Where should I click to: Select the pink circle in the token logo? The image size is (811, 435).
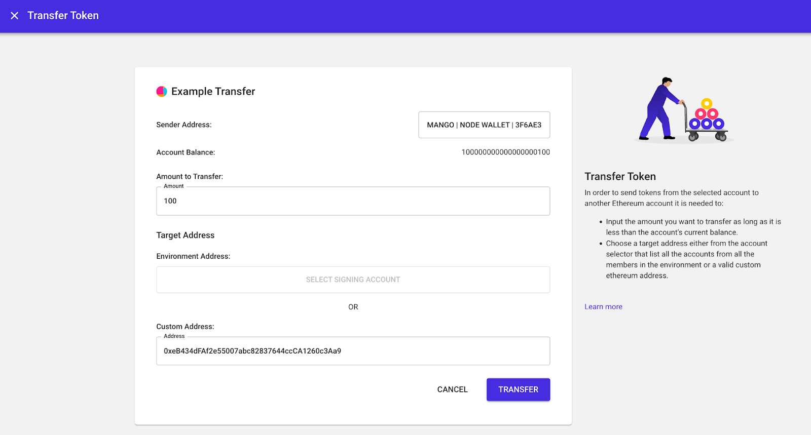(x=160, y=89)
